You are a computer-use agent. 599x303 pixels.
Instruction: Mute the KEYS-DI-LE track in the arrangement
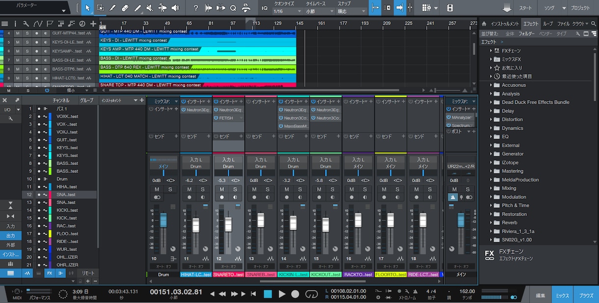[x=17, y=42]
